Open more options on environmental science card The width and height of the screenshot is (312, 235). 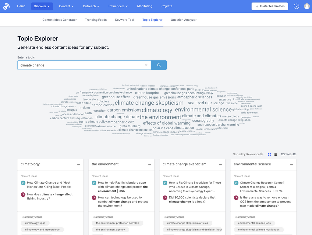[291, 165]
